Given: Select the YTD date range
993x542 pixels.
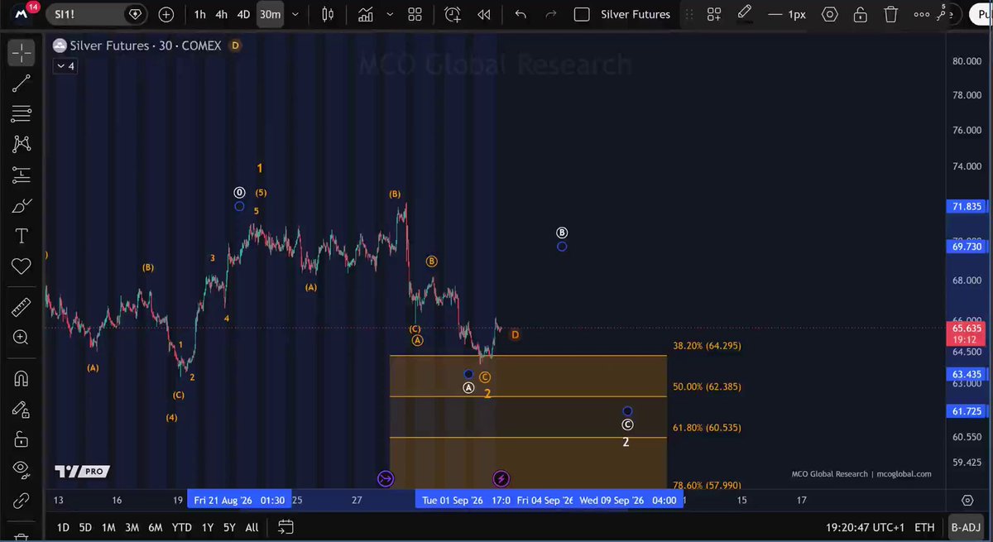Looking at the screenshot, I should (181, 527).
